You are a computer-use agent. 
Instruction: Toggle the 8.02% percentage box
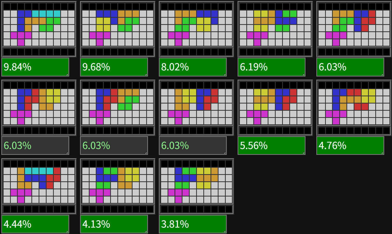coord(193,67)
